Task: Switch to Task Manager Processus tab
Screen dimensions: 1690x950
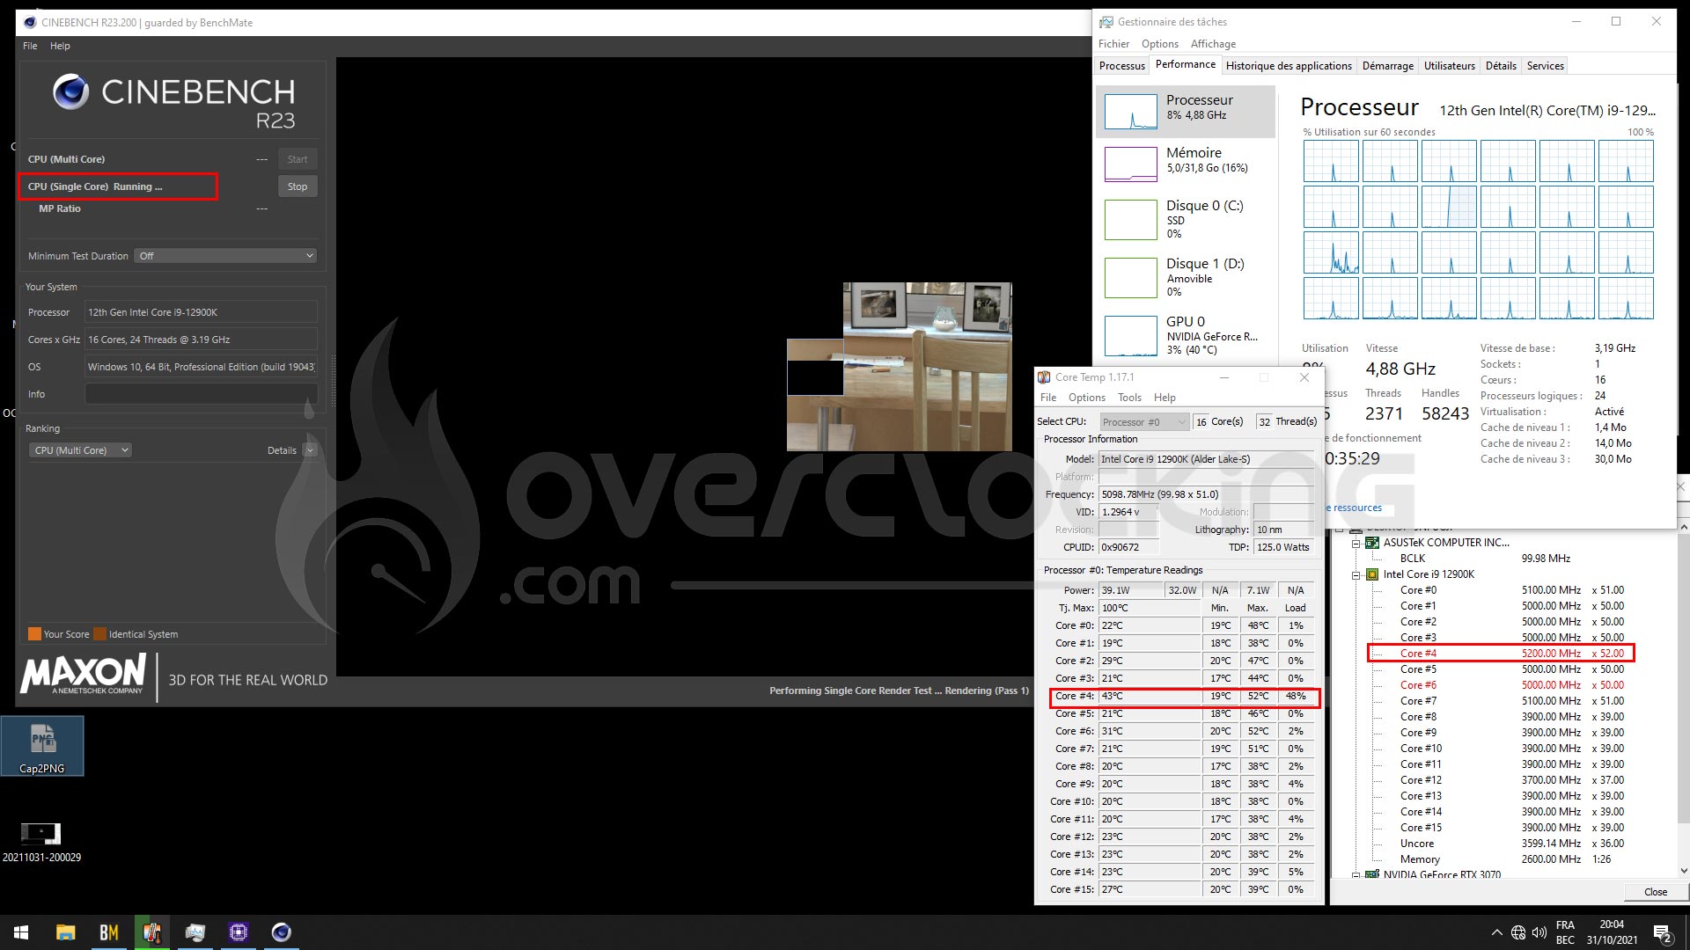Action: [x=1122, y=66]
